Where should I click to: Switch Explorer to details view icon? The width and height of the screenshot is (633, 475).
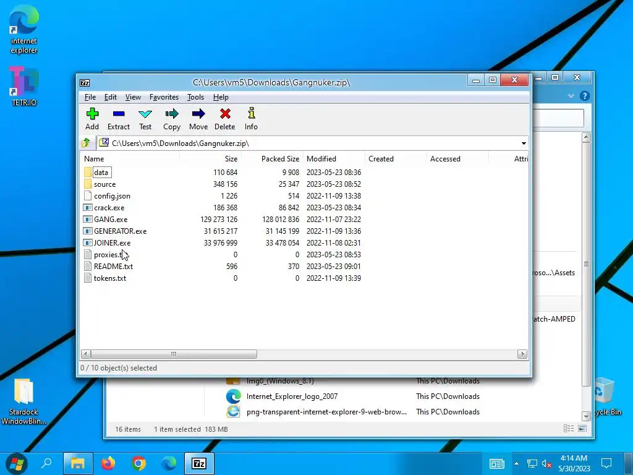point(569,429)
